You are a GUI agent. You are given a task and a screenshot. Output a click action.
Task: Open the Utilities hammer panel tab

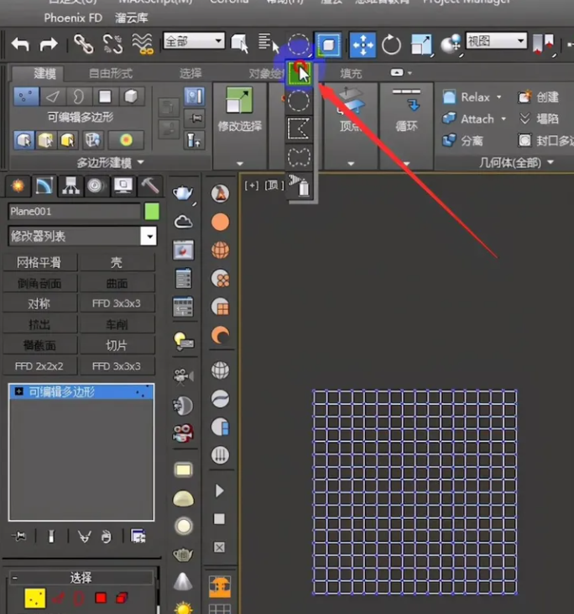(149, 185)
